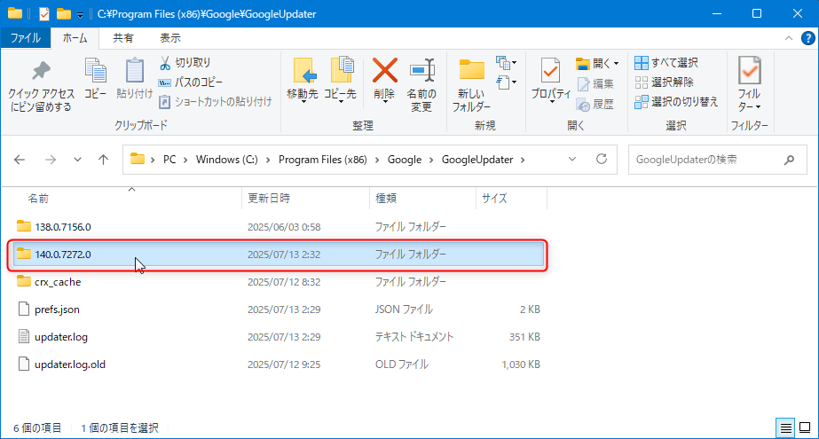Click Google in the address breadcrumb
Viewport: 819px width, 439px height.
tap(405, 160)
